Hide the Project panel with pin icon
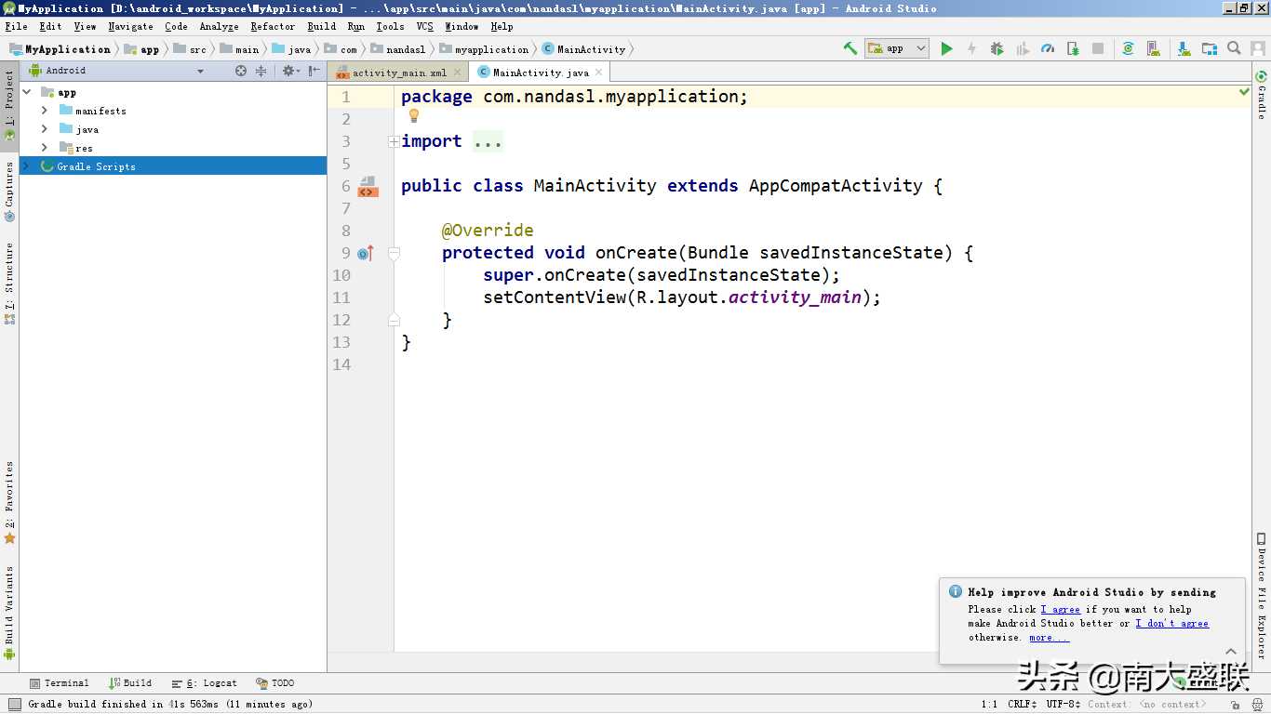This screenshot has height=714, width=1271. point(314,71)
